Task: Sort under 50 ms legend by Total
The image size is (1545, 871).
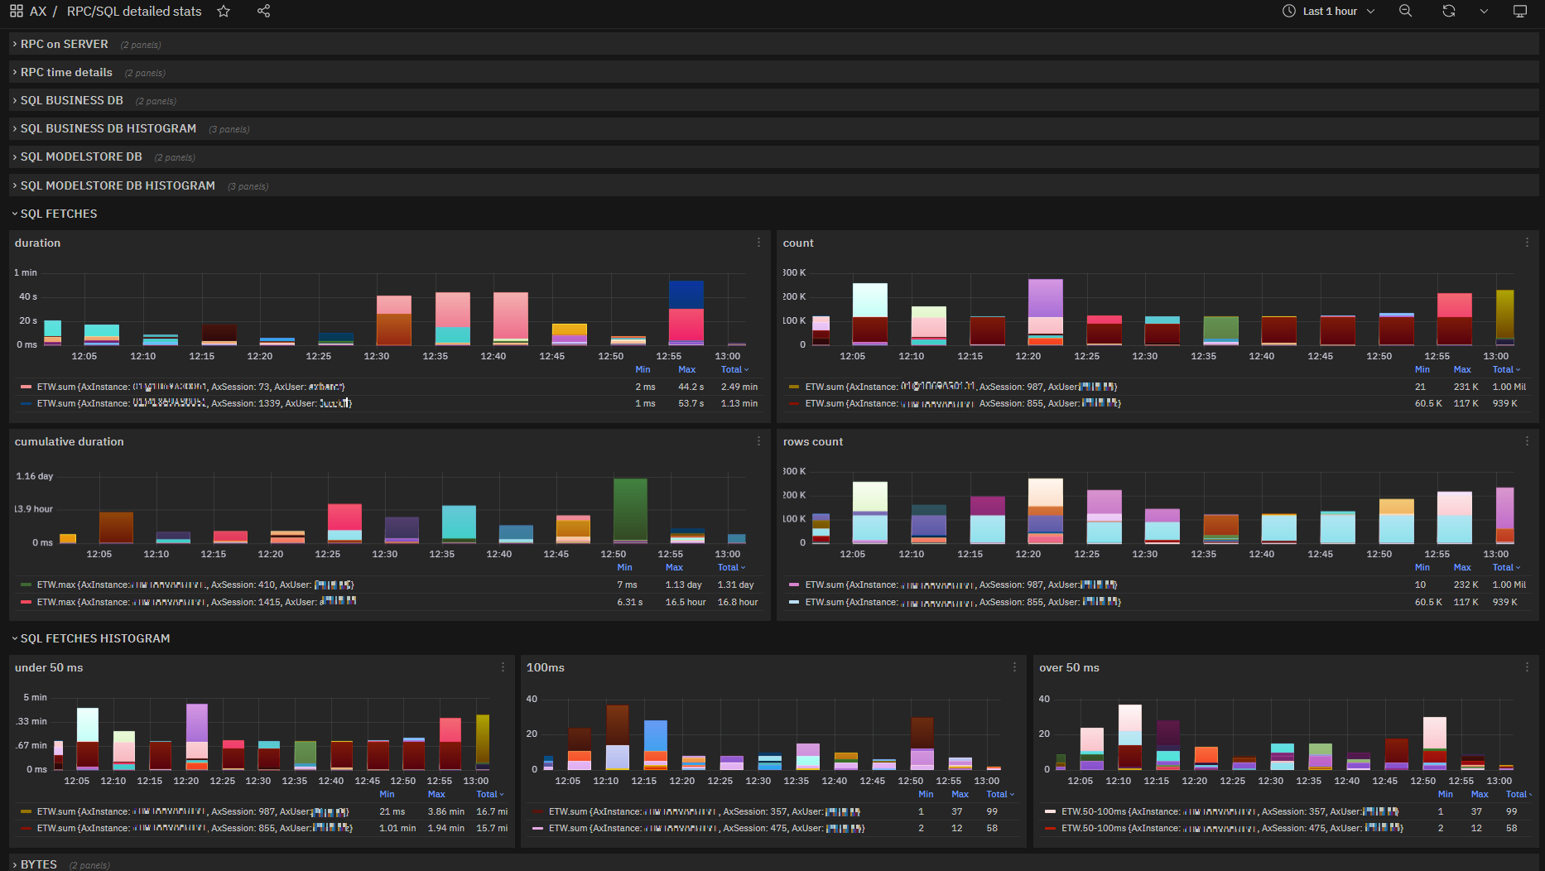Action: point(489,794)
